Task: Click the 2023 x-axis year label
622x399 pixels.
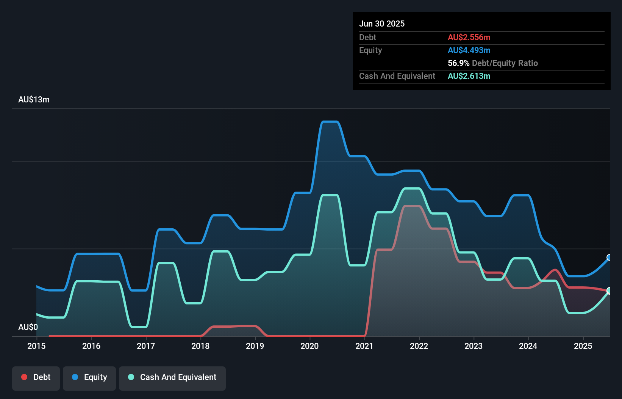Action: point(474,346)
